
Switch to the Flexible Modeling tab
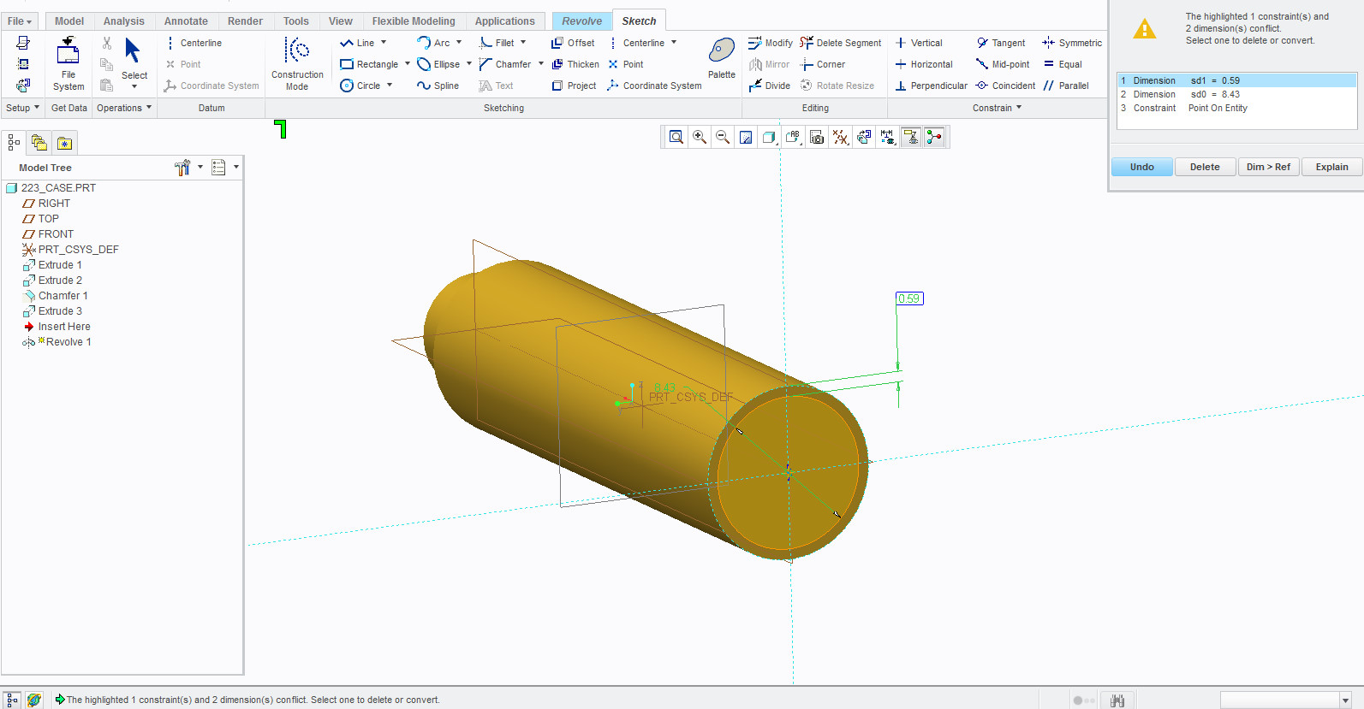pyautogui.click(x=414, y=21)
